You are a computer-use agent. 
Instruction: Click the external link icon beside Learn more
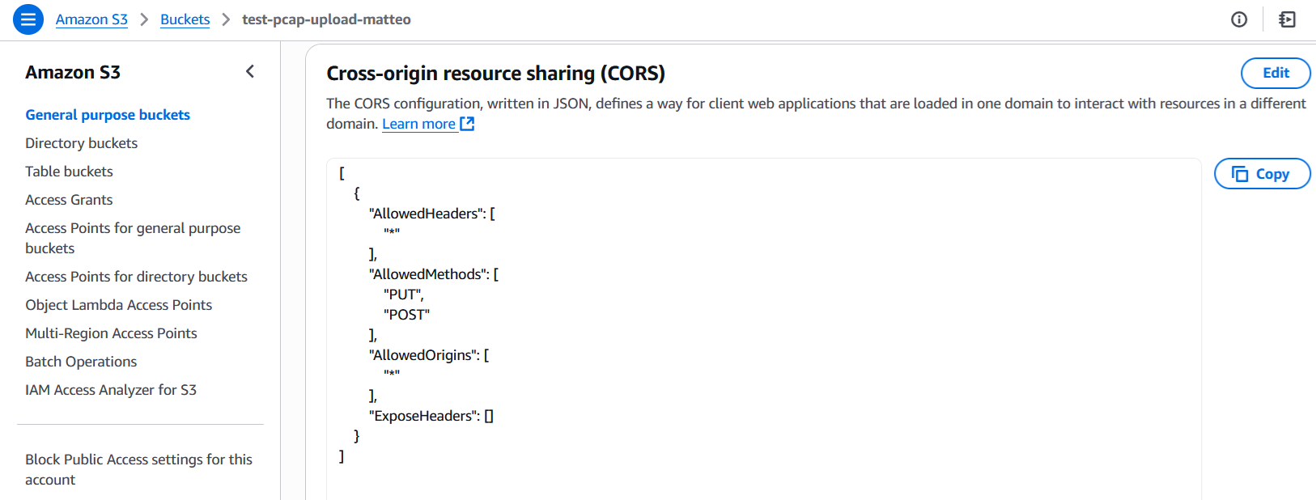tap(467, 124)
